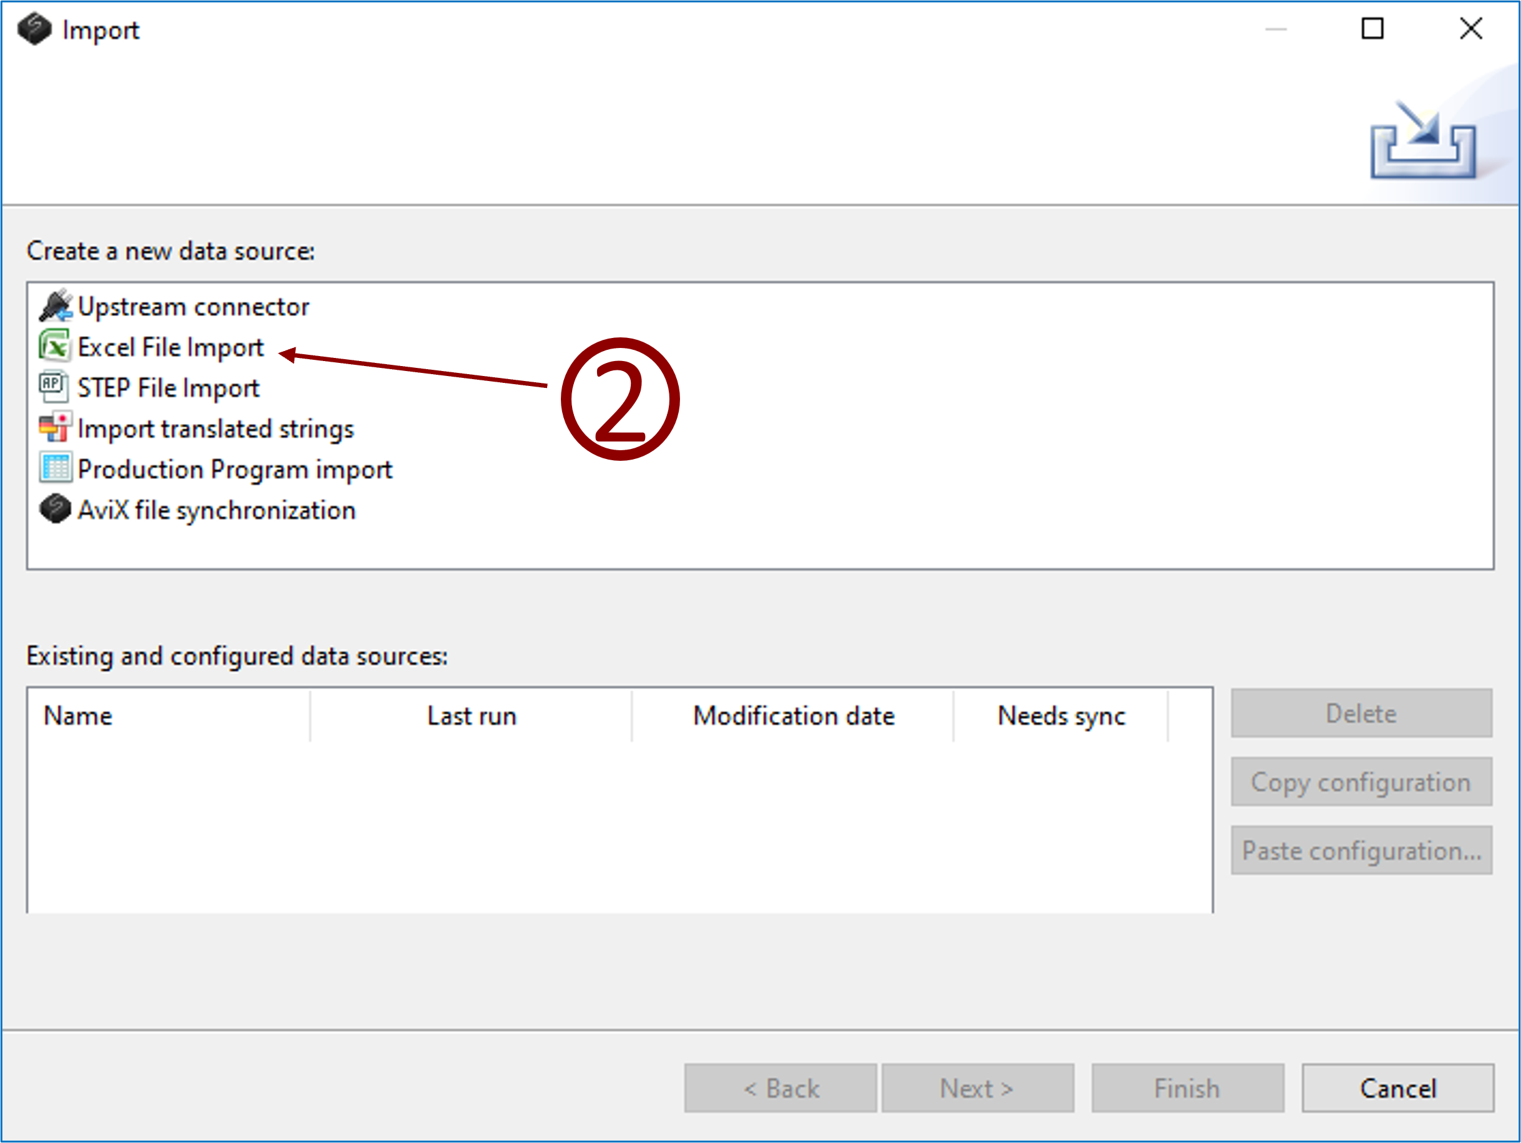Click the import wizard banner icon
Image resolution: width=1521 pixels, height=1143 pixels.
1422,141
